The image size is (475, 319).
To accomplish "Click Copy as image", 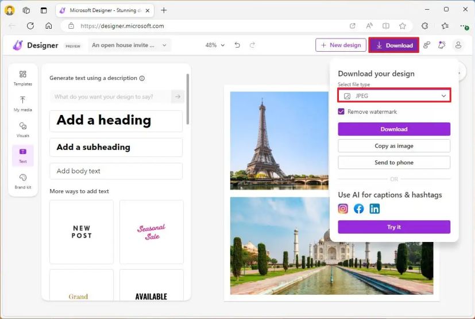I will pyautogui.click(x=394, y=146).
